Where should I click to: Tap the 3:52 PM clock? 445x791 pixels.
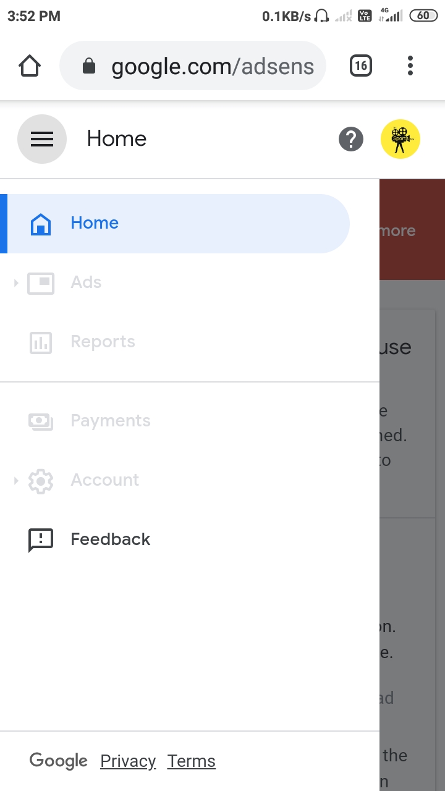pos(34,16)
